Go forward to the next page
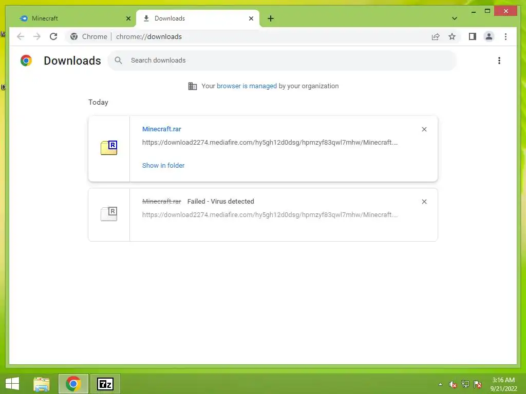 37,36
